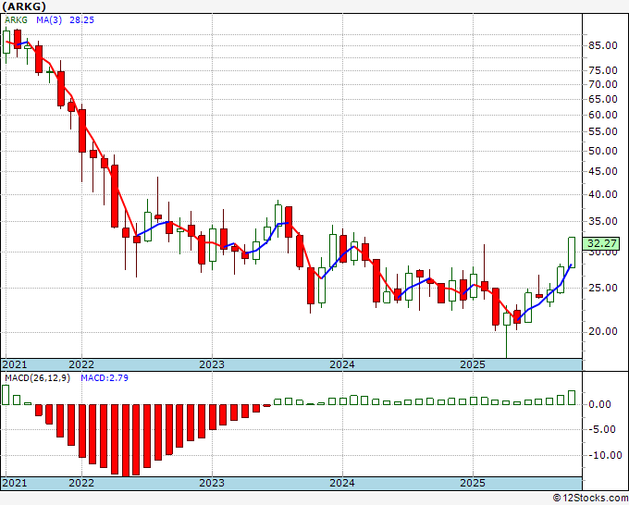Click the MACD:2.79 value label
Image resolution: width=629 pixels, height=505 pixels.
pyautogui.click(x=105, y=378)
